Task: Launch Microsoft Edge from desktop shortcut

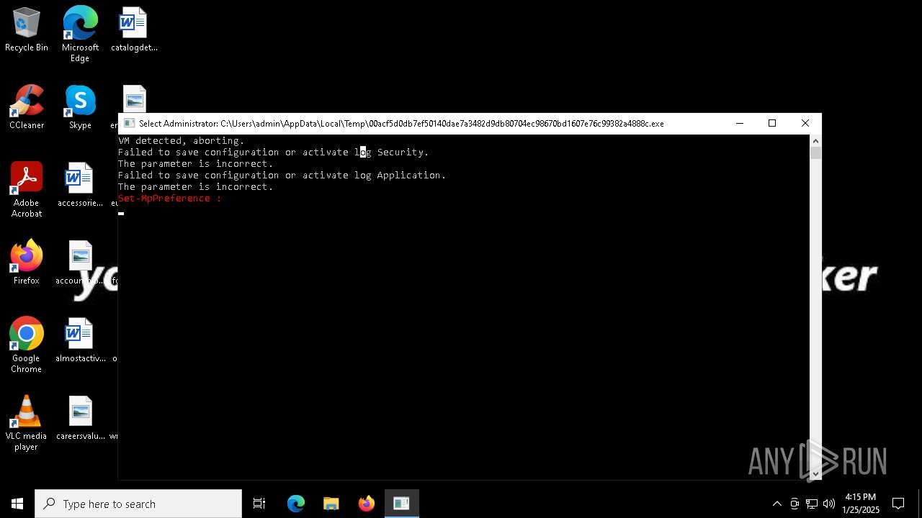Action: (x=80, y=35)
